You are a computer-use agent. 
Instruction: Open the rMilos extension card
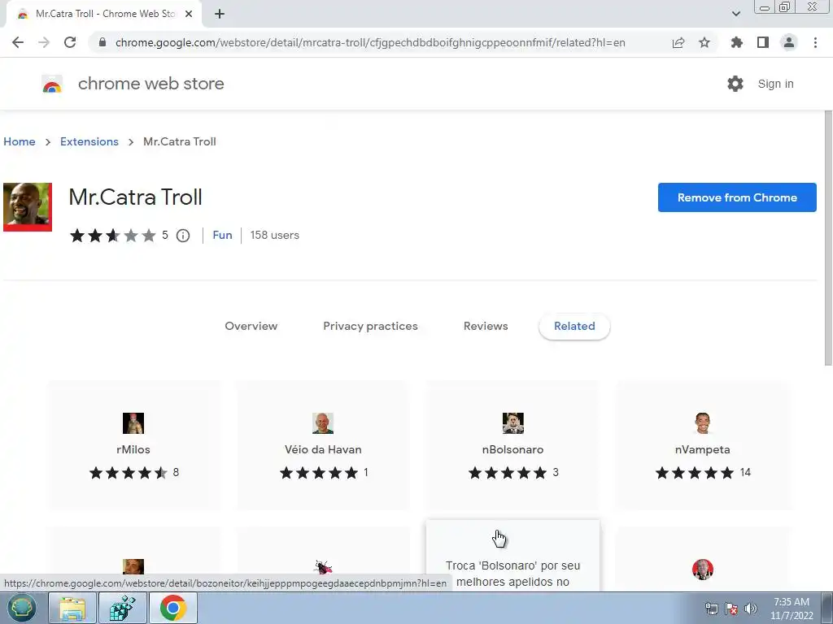pos(133,444)
